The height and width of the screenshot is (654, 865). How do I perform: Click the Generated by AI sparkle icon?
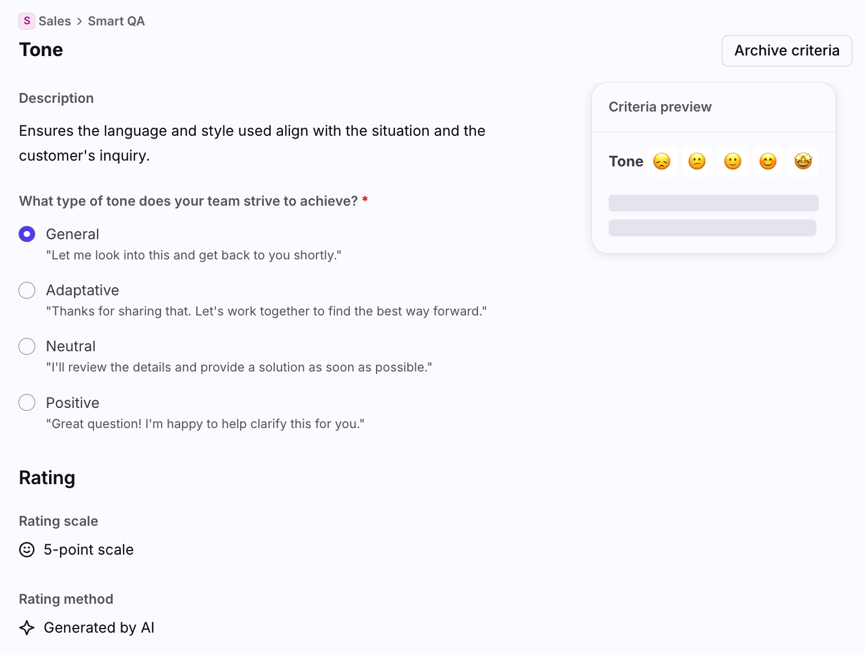click(x=27, y=627)
